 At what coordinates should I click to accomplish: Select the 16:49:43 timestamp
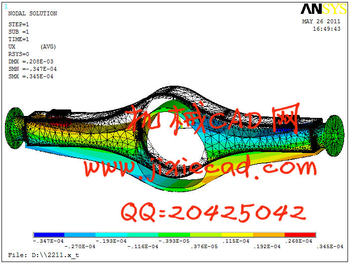tap(326, 29)
